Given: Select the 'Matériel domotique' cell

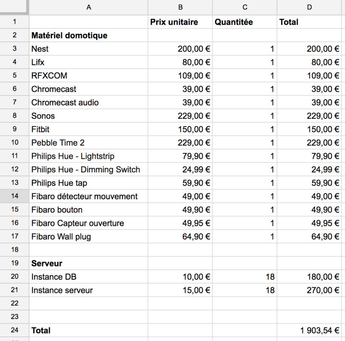Looking at the screenshot, I should (88, 35).
